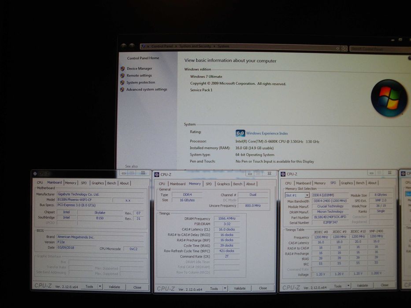Click the shield icon beside System protection
This screenshot has width=411, height=308.
122,83
